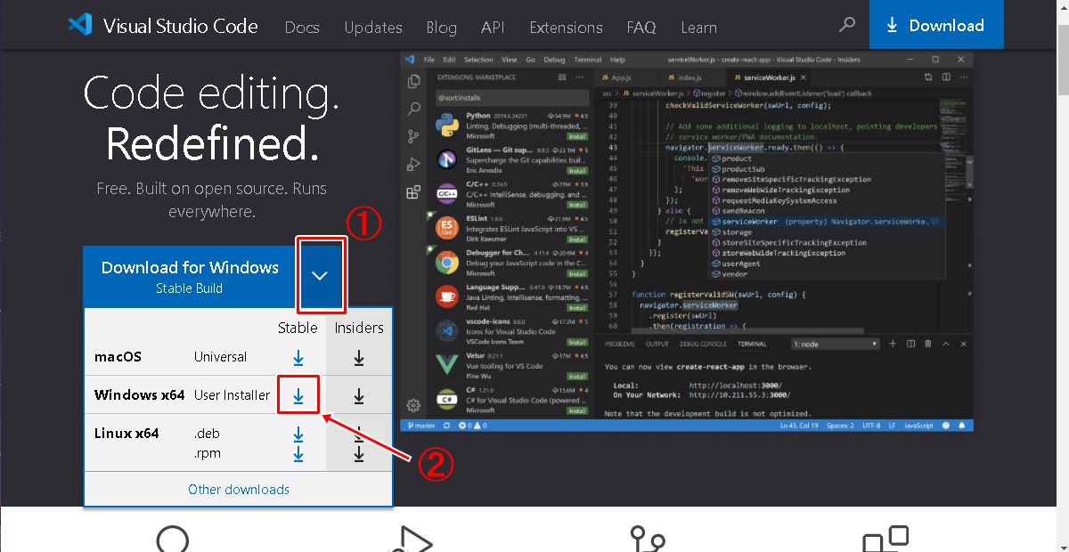Click the kill terminal trash icon
Screen dimensions: 1069x552
click(x=927, y=344)
